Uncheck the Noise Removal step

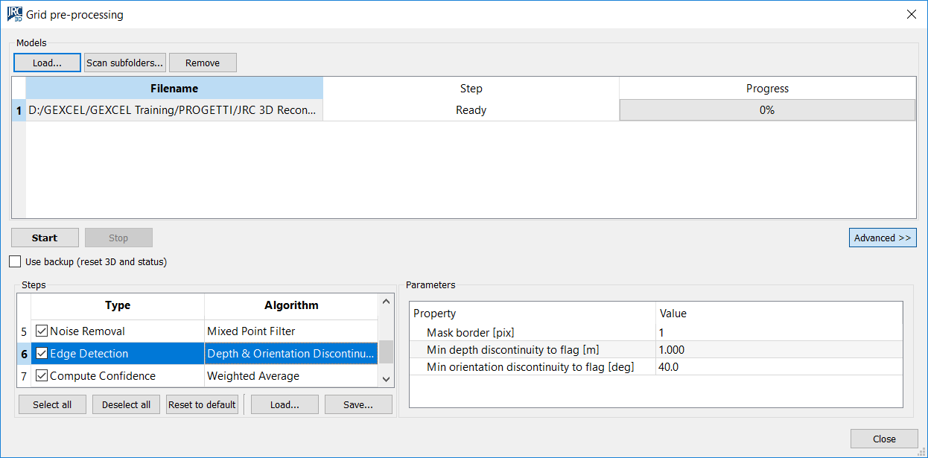tap(42, 331)
